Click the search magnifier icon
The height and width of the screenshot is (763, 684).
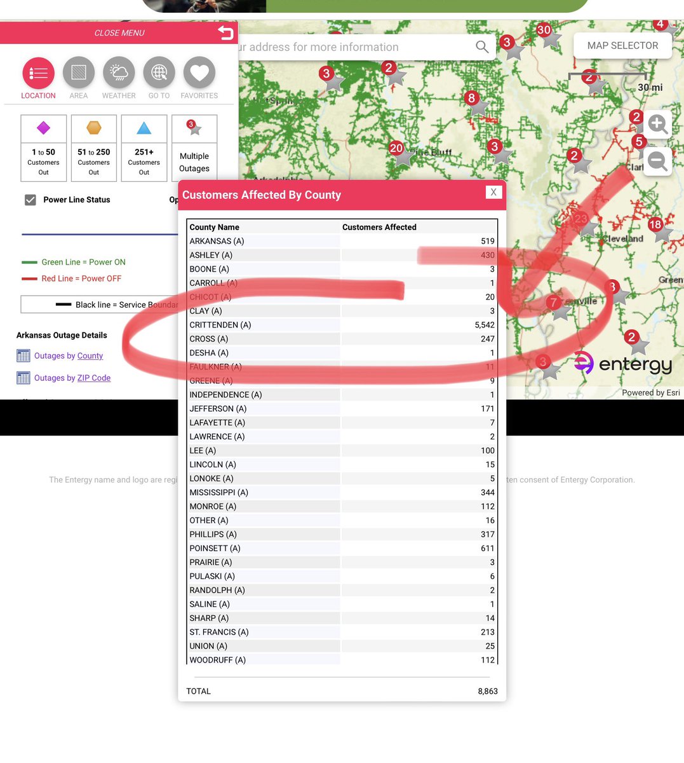pyautogui.click(x=482, y=47)
